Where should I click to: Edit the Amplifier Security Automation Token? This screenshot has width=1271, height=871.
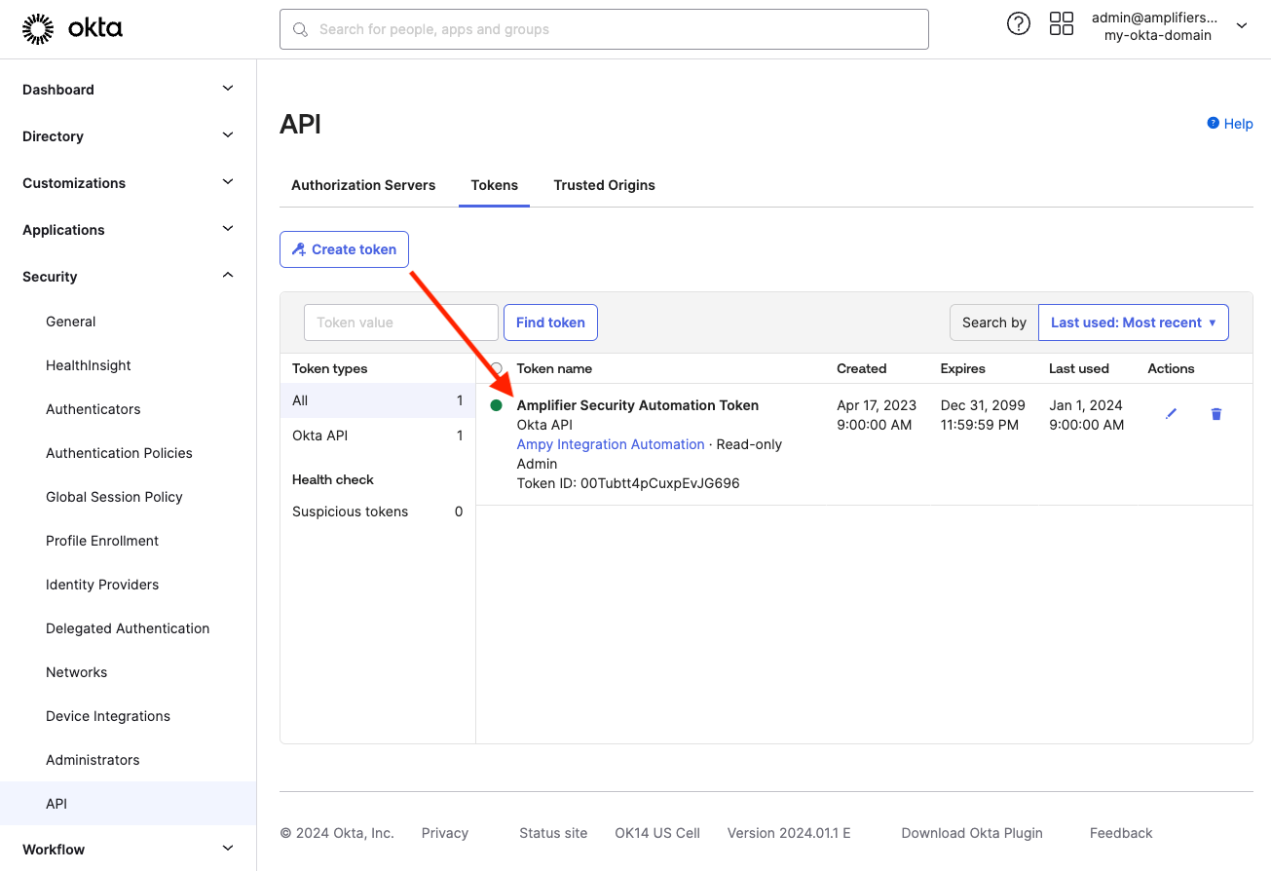point(1171,414)
